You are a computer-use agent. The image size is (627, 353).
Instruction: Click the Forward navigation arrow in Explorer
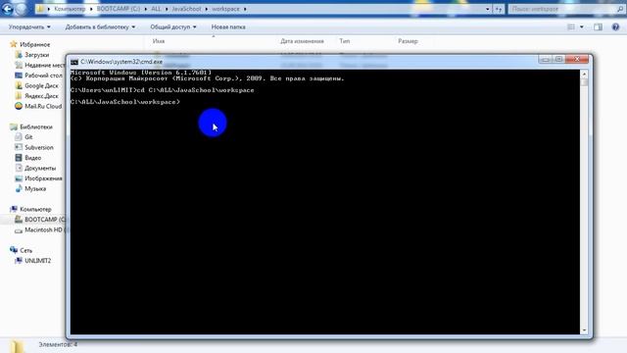(x=22, y=9)
